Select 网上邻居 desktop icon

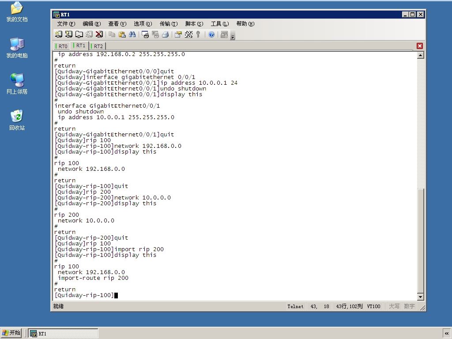coord(17,84)
